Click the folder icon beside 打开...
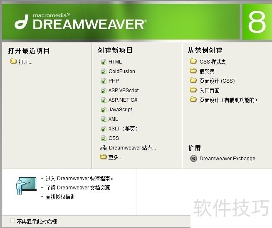Viewport: 272px width, 228px height. pos(13,61)
